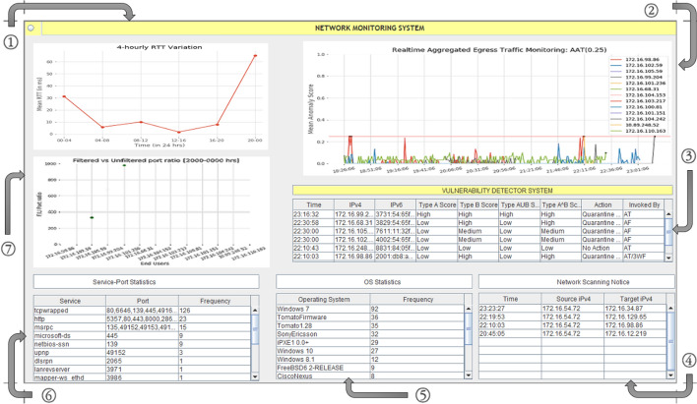
Task: Click the up arrow of the Vulnerability Detector table scrollbar
Action: [x=668, y=214]
